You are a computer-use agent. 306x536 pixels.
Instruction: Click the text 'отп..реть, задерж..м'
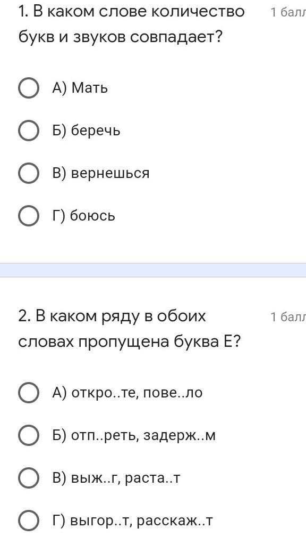[x=143, y=435]
